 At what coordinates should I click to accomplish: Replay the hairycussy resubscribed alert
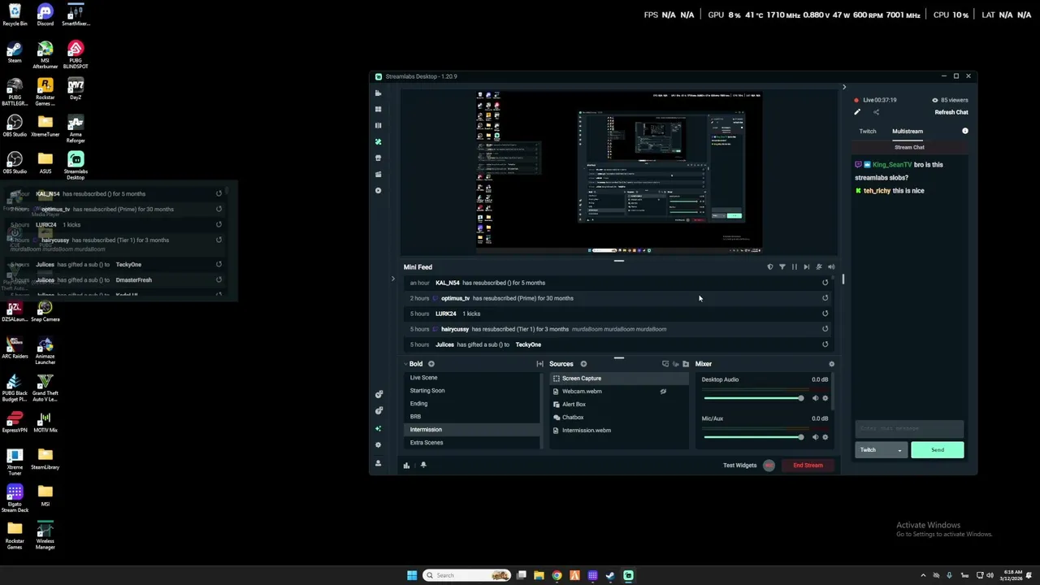[825, 329]
